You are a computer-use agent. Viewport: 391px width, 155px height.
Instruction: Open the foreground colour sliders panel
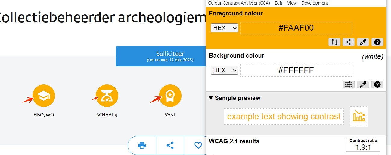click(x=349, y=42)
